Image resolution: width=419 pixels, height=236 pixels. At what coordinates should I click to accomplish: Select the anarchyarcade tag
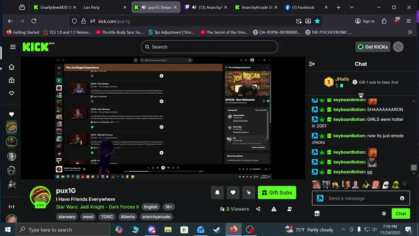coord(156,217)
